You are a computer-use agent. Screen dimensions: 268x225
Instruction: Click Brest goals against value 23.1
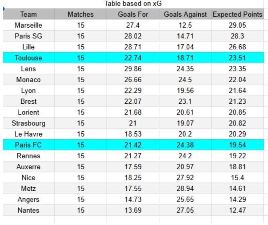pyautogui.click(x=185, y=101)
